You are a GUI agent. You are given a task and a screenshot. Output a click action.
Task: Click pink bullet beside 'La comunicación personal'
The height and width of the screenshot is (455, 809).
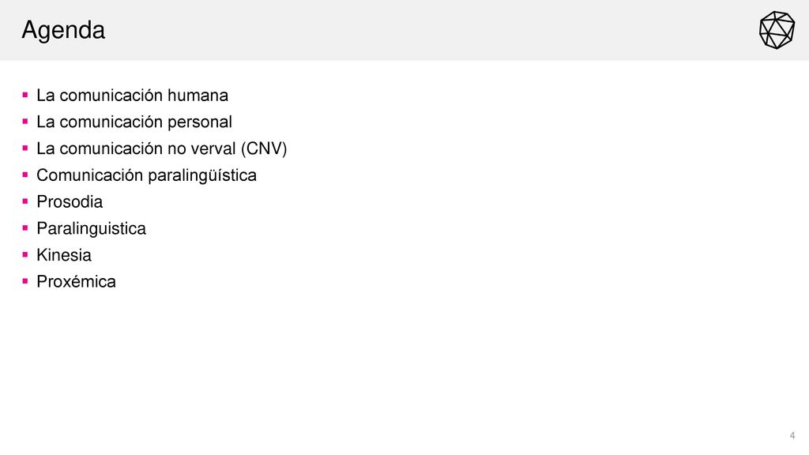point(25,121)
